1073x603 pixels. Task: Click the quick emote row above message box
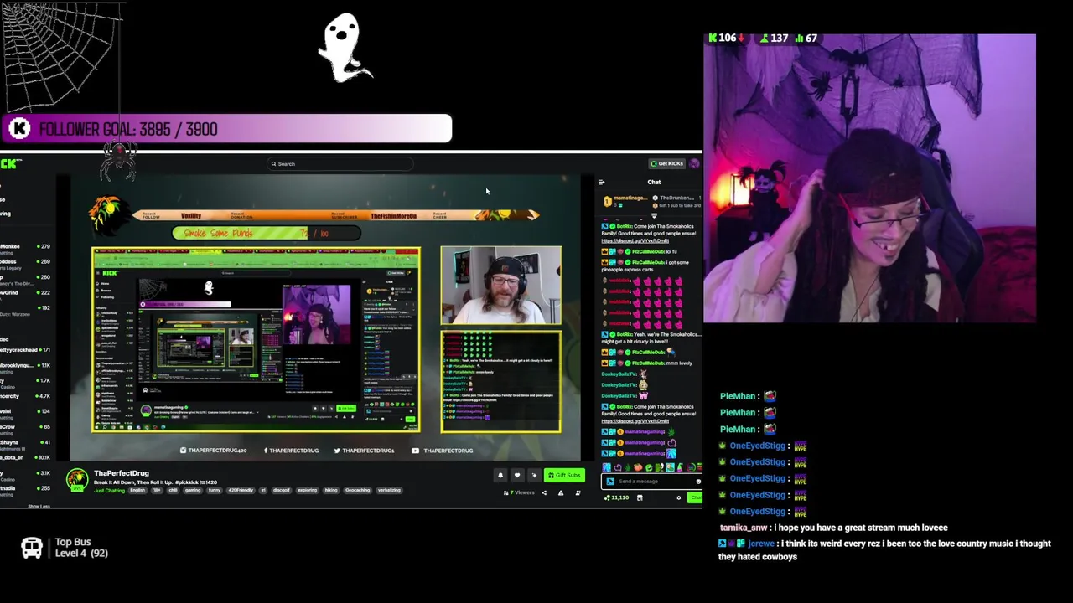click(x=651, y=467)
